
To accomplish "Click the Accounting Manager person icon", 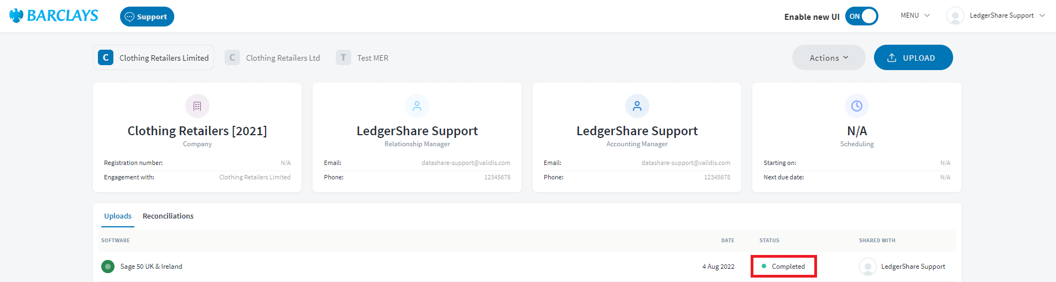I will pos(637,106).
